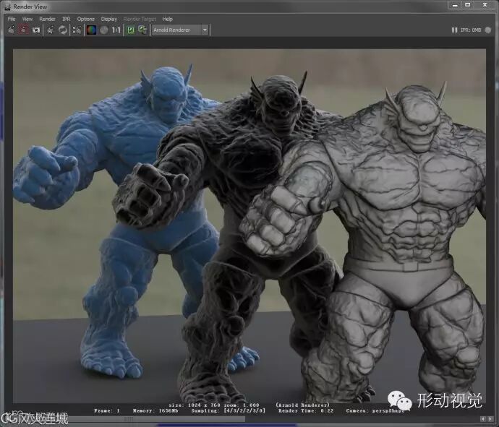
Task: Redo the previous render clapboard icon
Action: point(12,30)
